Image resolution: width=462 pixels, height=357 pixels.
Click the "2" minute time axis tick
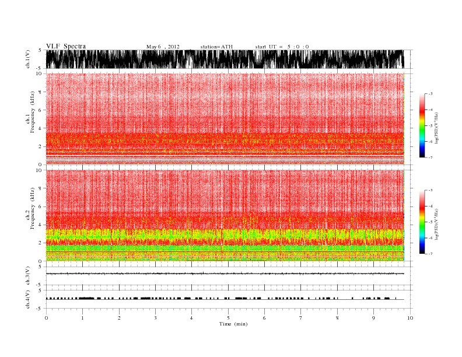(119, 318)
